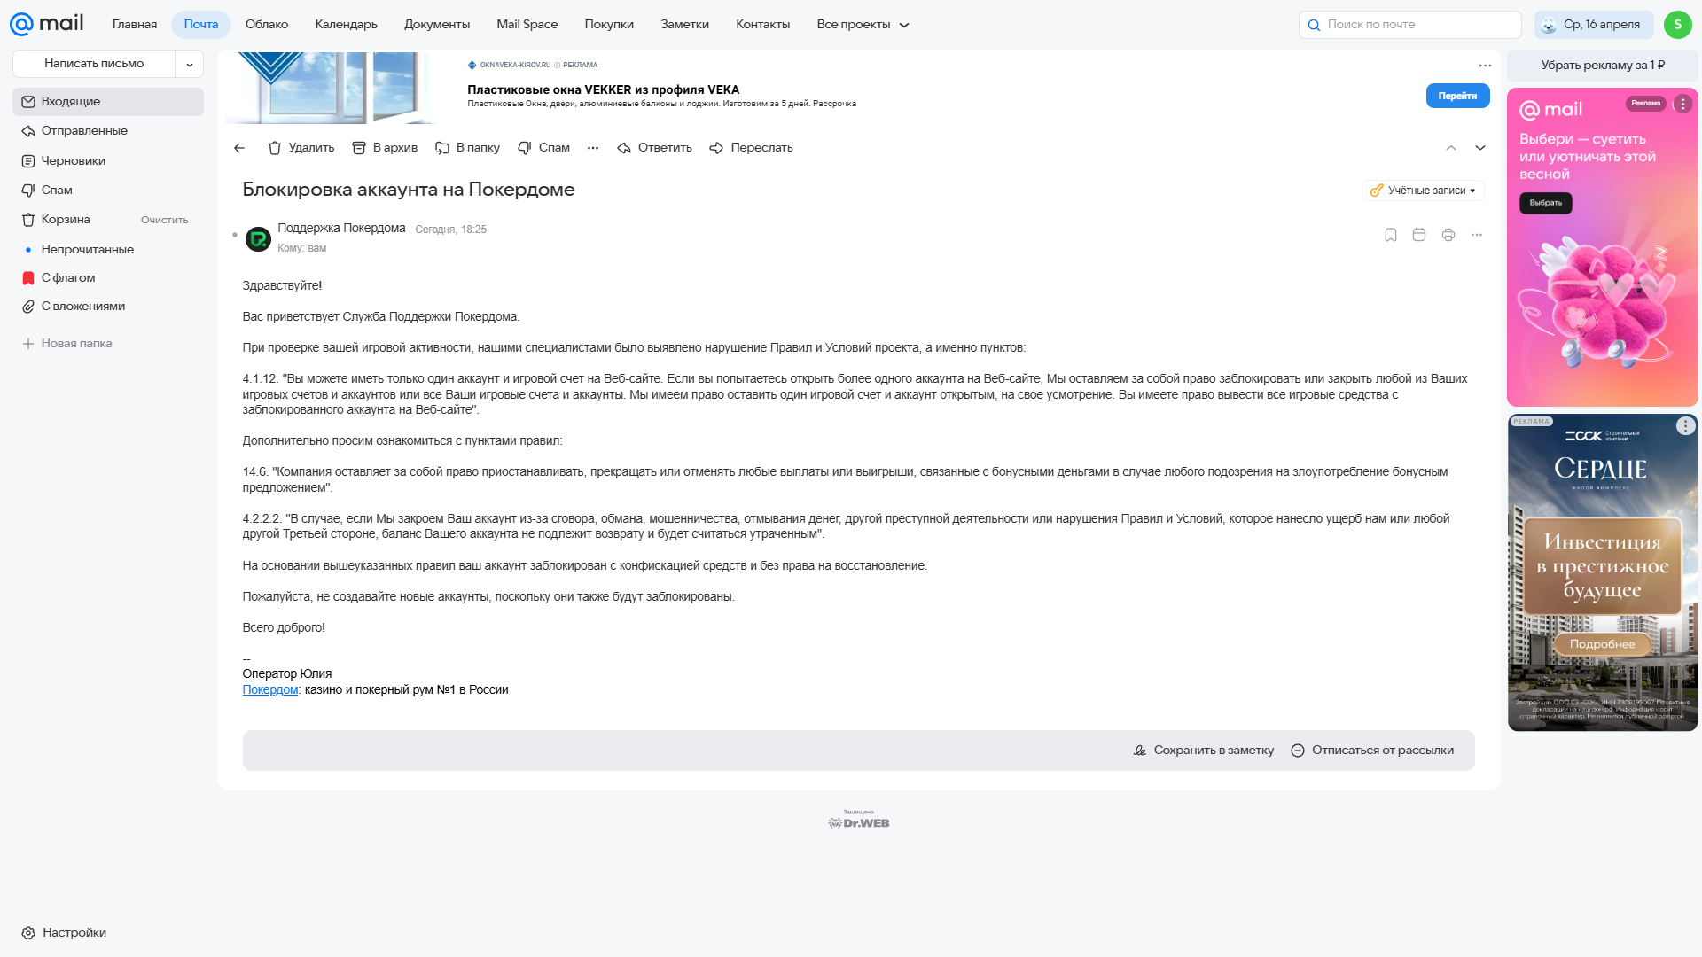The height and width of the screenshot is (957, 1702).
Task: Go back to the inbox list arrow
Action: 239,148
